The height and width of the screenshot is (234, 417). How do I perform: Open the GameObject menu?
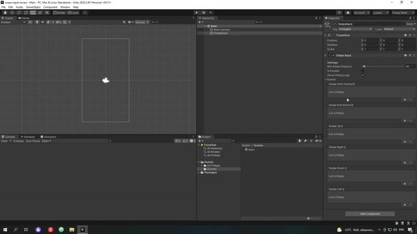tap(33, 7)
